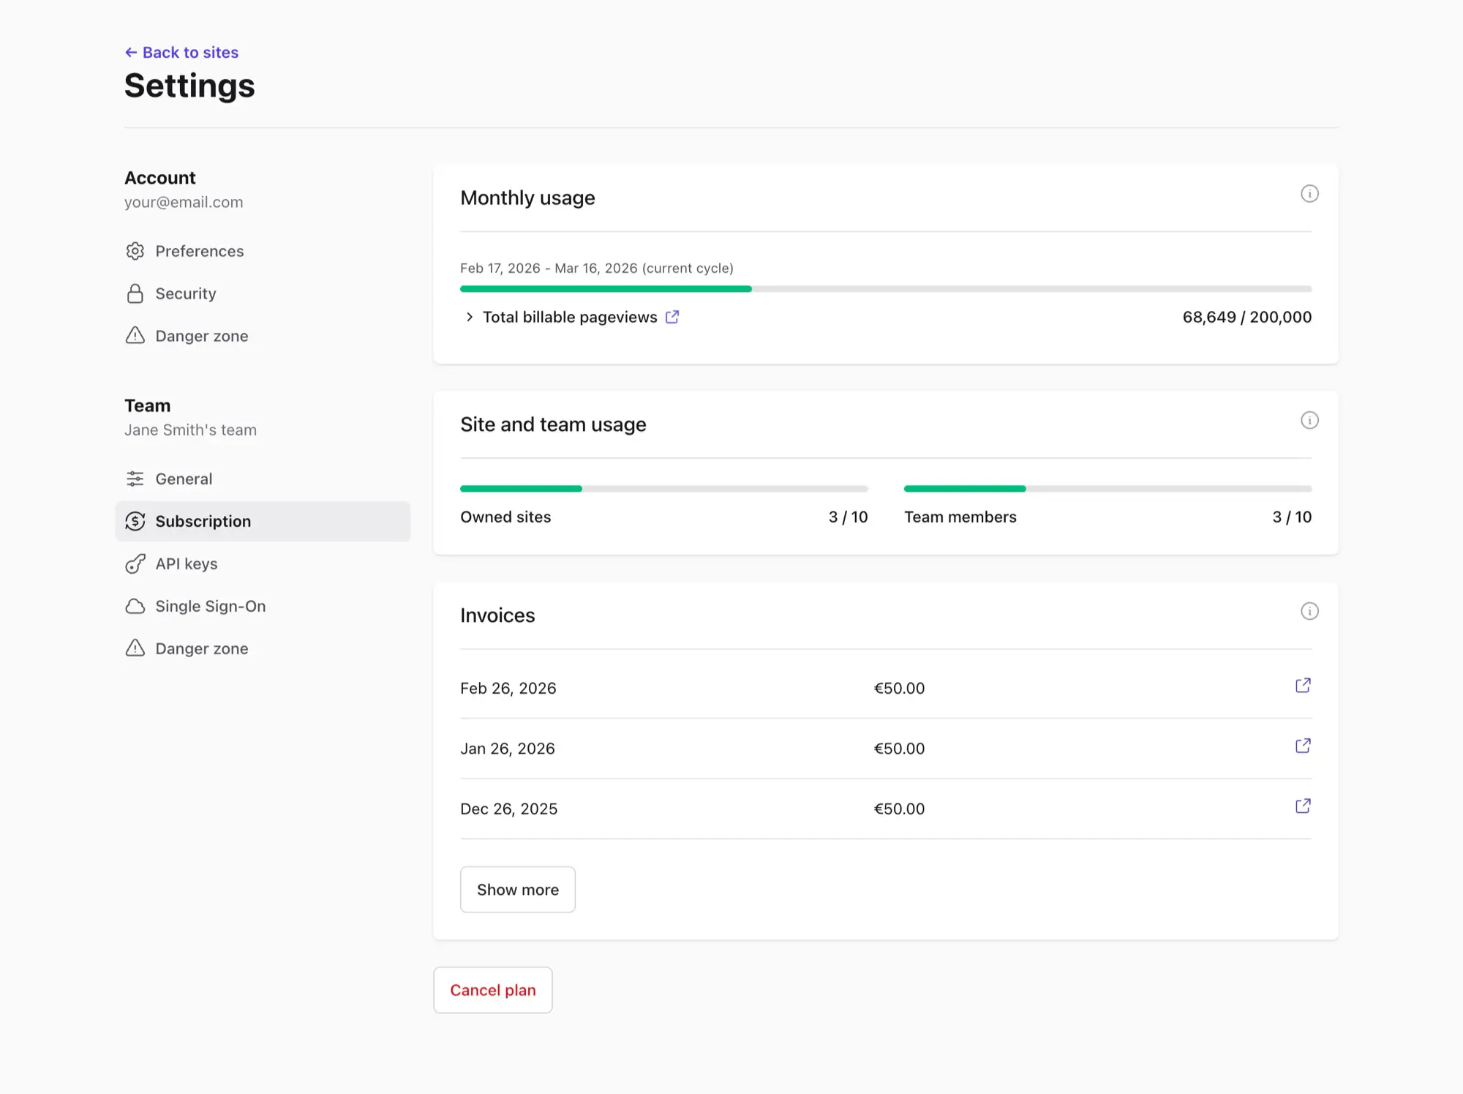Open Single Sign-On settings

210,606
